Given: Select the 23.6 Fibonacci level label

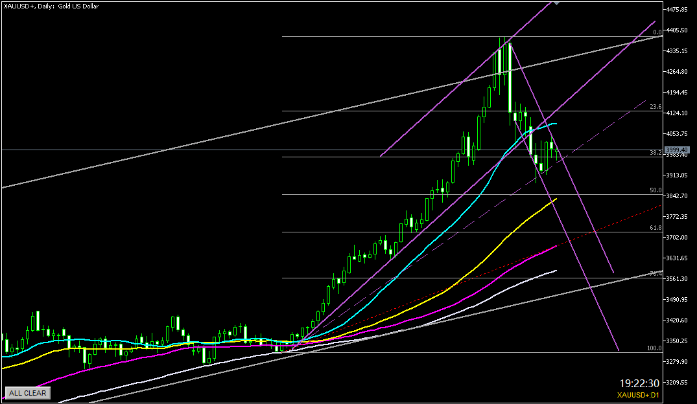Looking at the screenshot, I should click(x=655, y=106).
